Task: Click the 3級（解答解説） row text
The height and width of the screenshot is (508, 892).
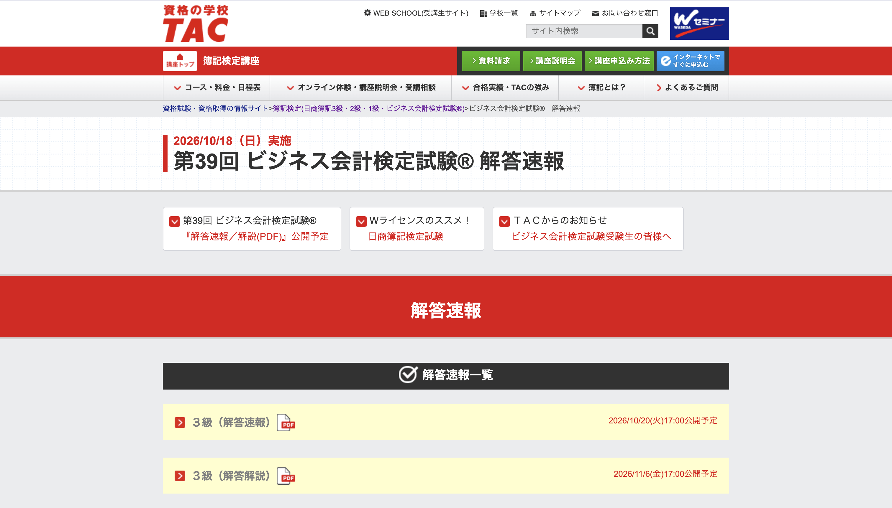Action: pyautogui.click(x=232, y=476)
